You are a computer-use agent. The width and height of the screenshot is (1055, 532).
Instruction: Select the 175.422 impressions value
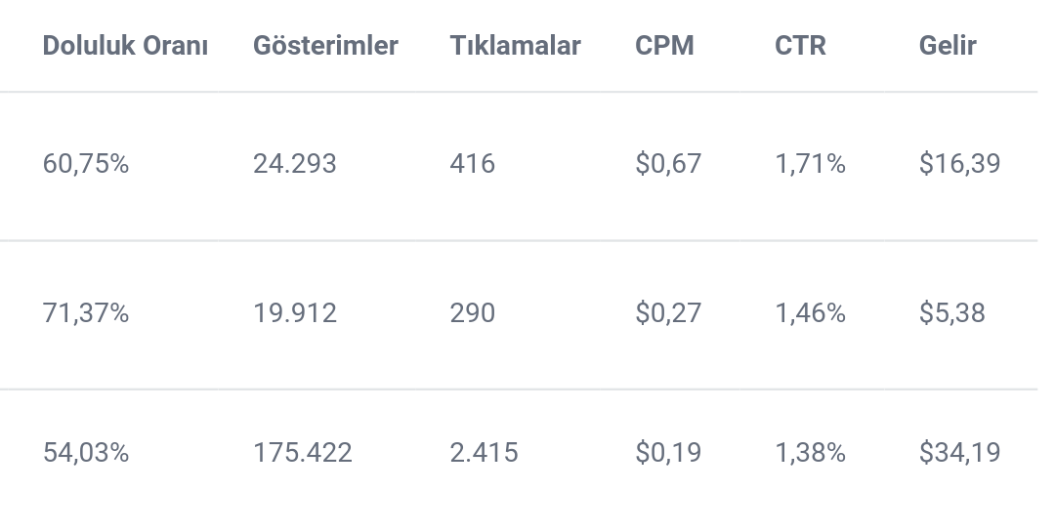coord(303,453)
